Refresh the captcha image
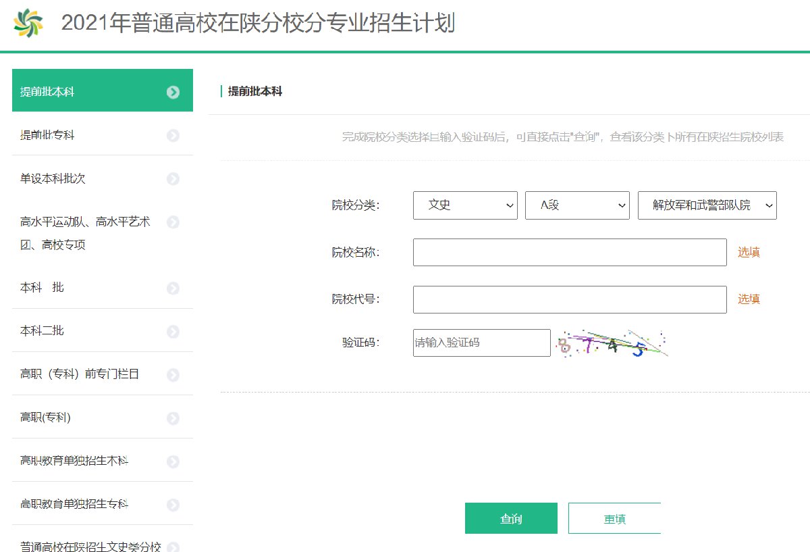810x552 pixels. click(x=612, y=343)
